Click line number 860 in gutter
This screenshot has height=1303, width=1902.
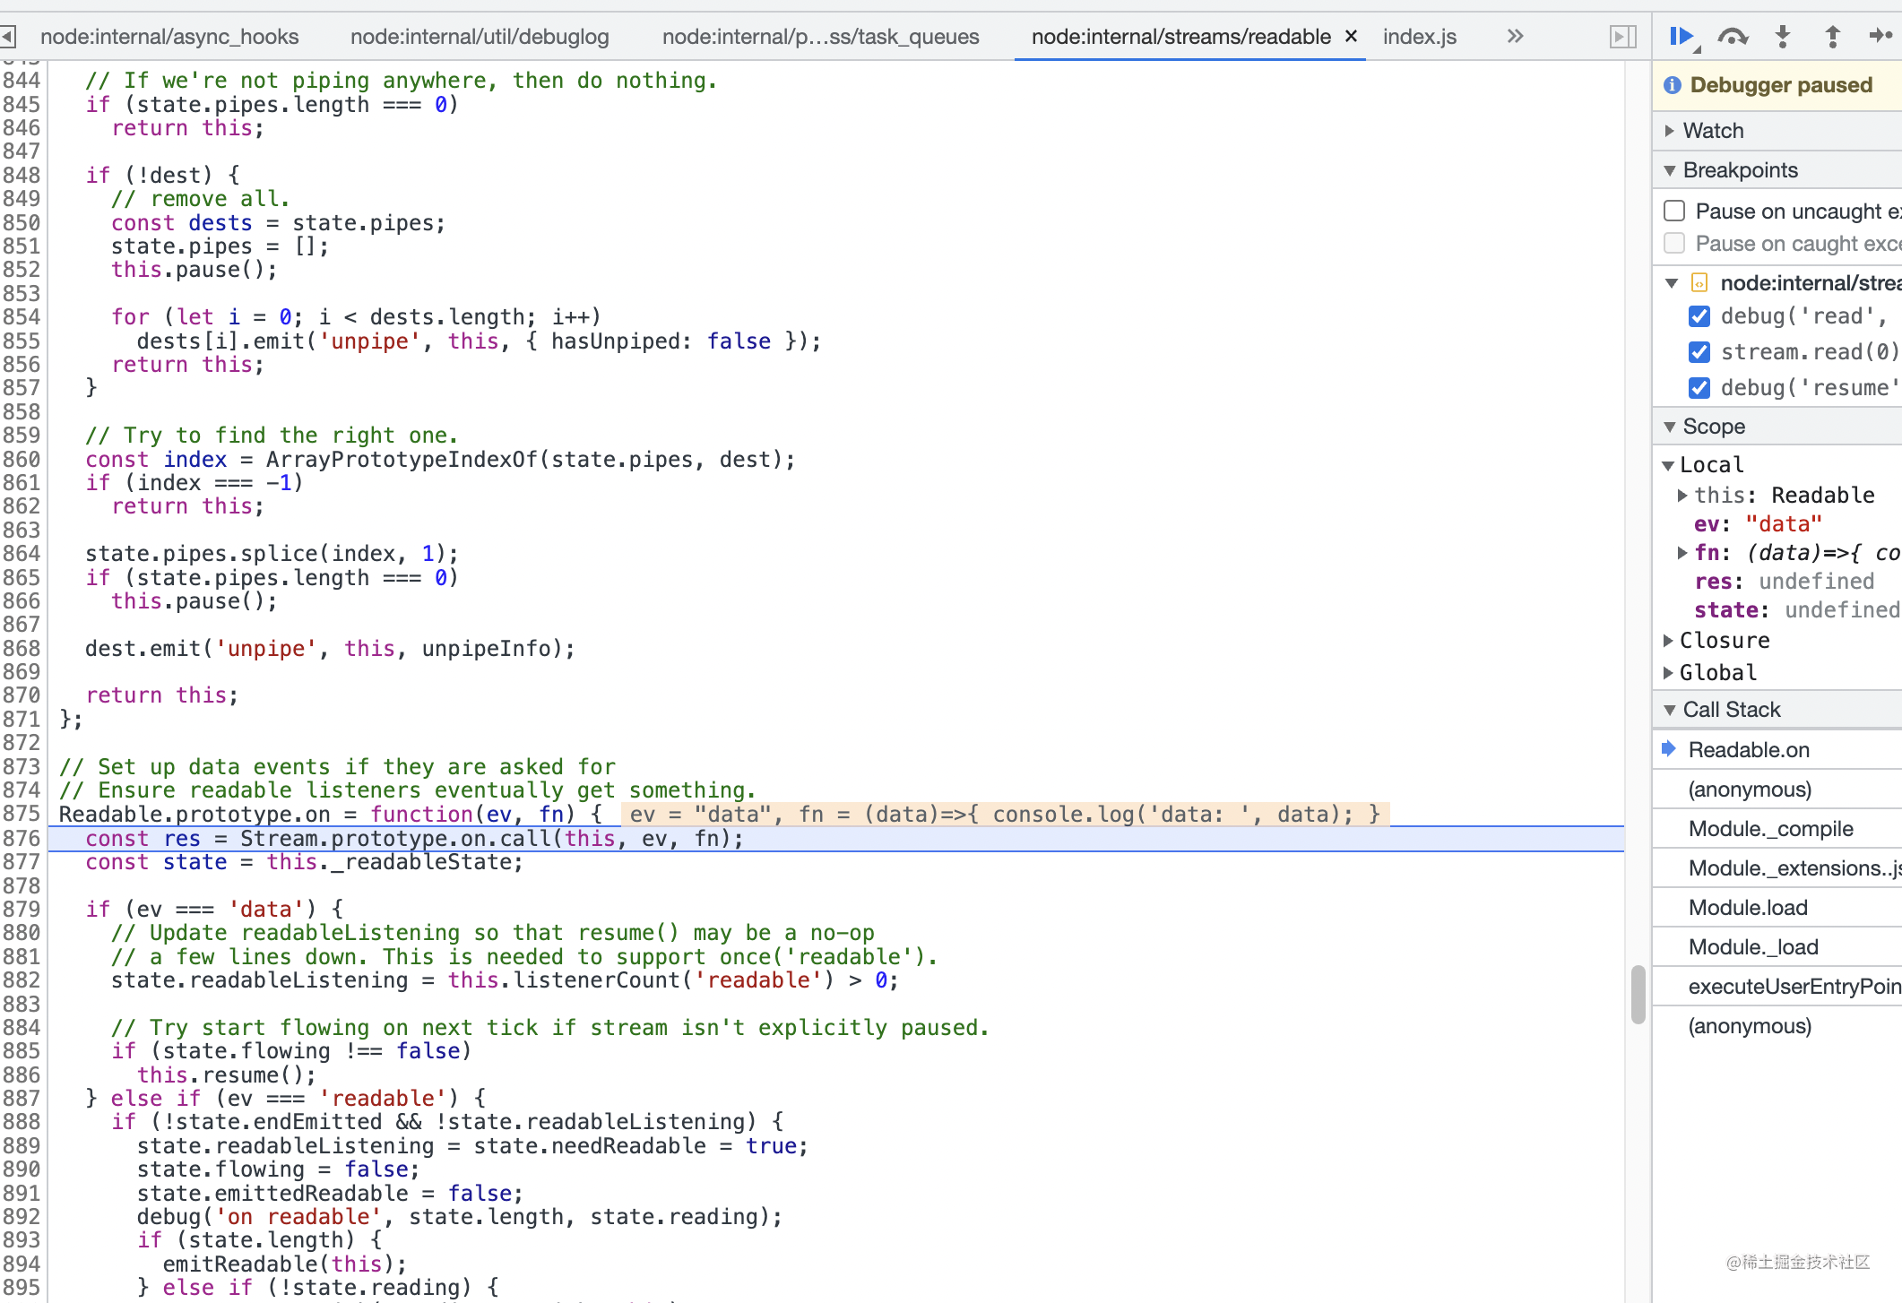click(22, 460)
